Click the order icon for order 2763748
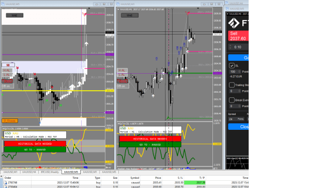323x188 pixels. click(5, 182)
